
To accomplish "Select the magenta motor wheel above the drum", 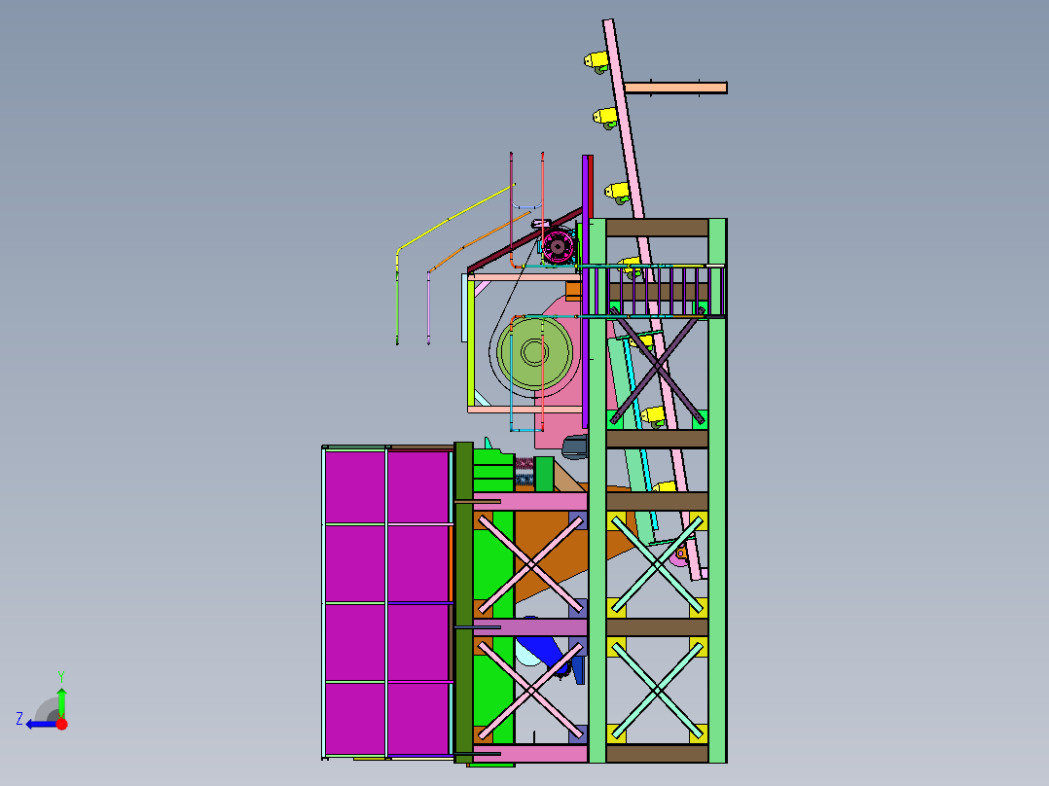I will pyautogui.click(x=558, y=247).
